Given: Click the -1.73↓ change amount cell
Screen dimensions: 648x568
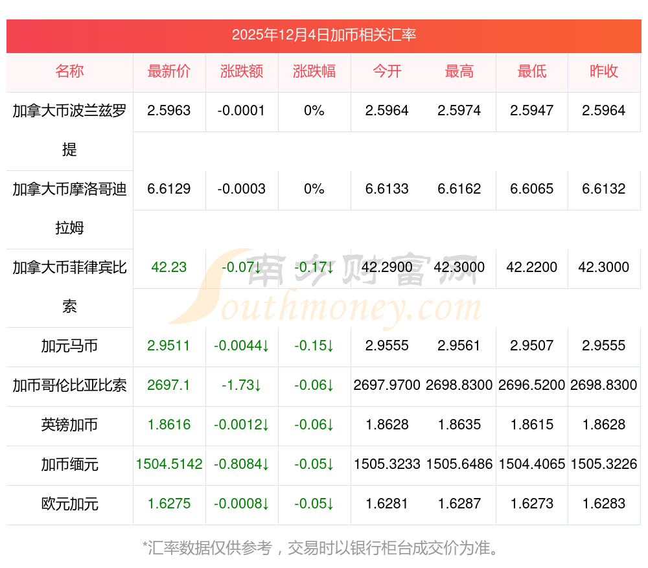Looking at the screenshot, I should coord(242,385).
